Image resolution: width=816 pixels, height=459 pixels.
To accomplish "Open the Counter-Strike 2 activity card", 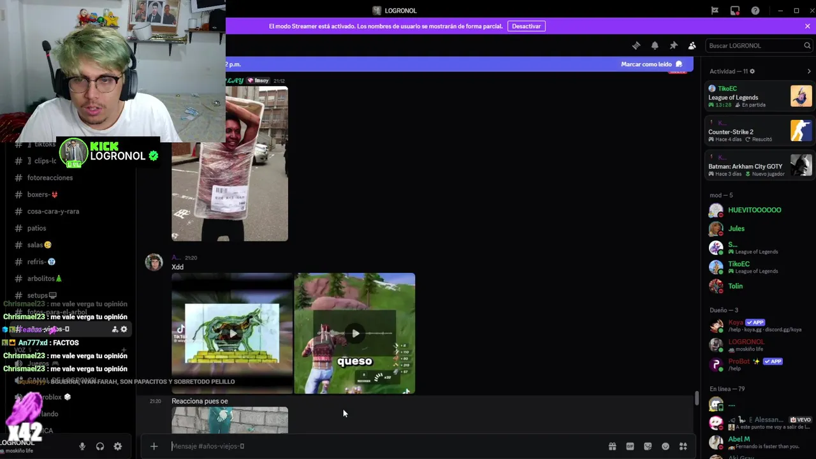I will point(759,131).
